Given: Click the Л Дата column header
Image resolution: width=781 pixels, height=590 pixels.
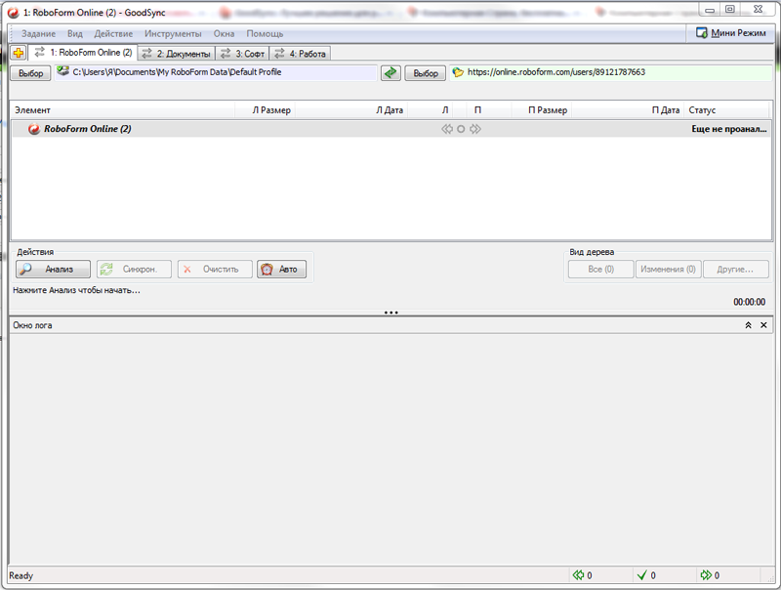Looking at the screenshot, I should pyautogui.click(x=351, y=110).
